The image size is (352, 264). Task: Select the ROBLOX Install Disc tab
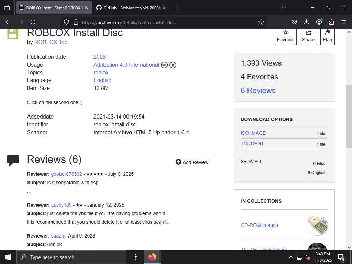pos(54,8)
